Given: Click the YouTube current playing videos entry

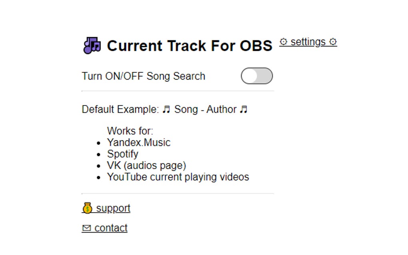Looking at the screenshot, I should (178, 177).
